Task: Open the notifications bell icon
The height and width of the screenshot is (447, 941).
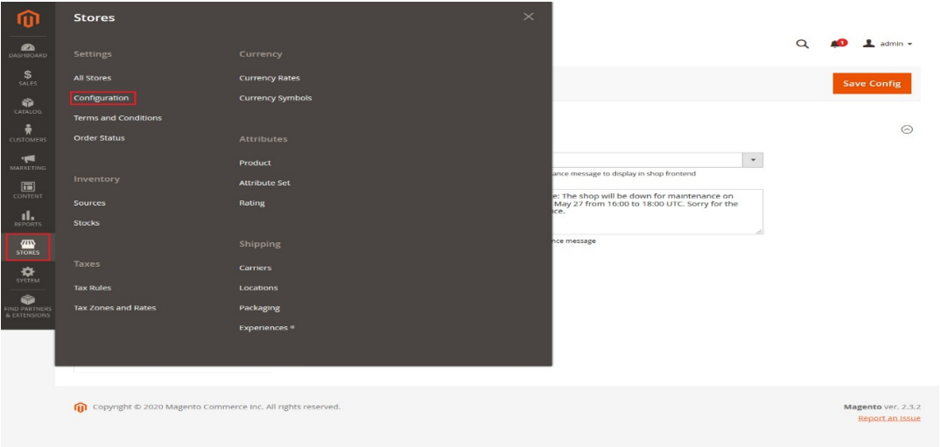Action: (838, 44)
